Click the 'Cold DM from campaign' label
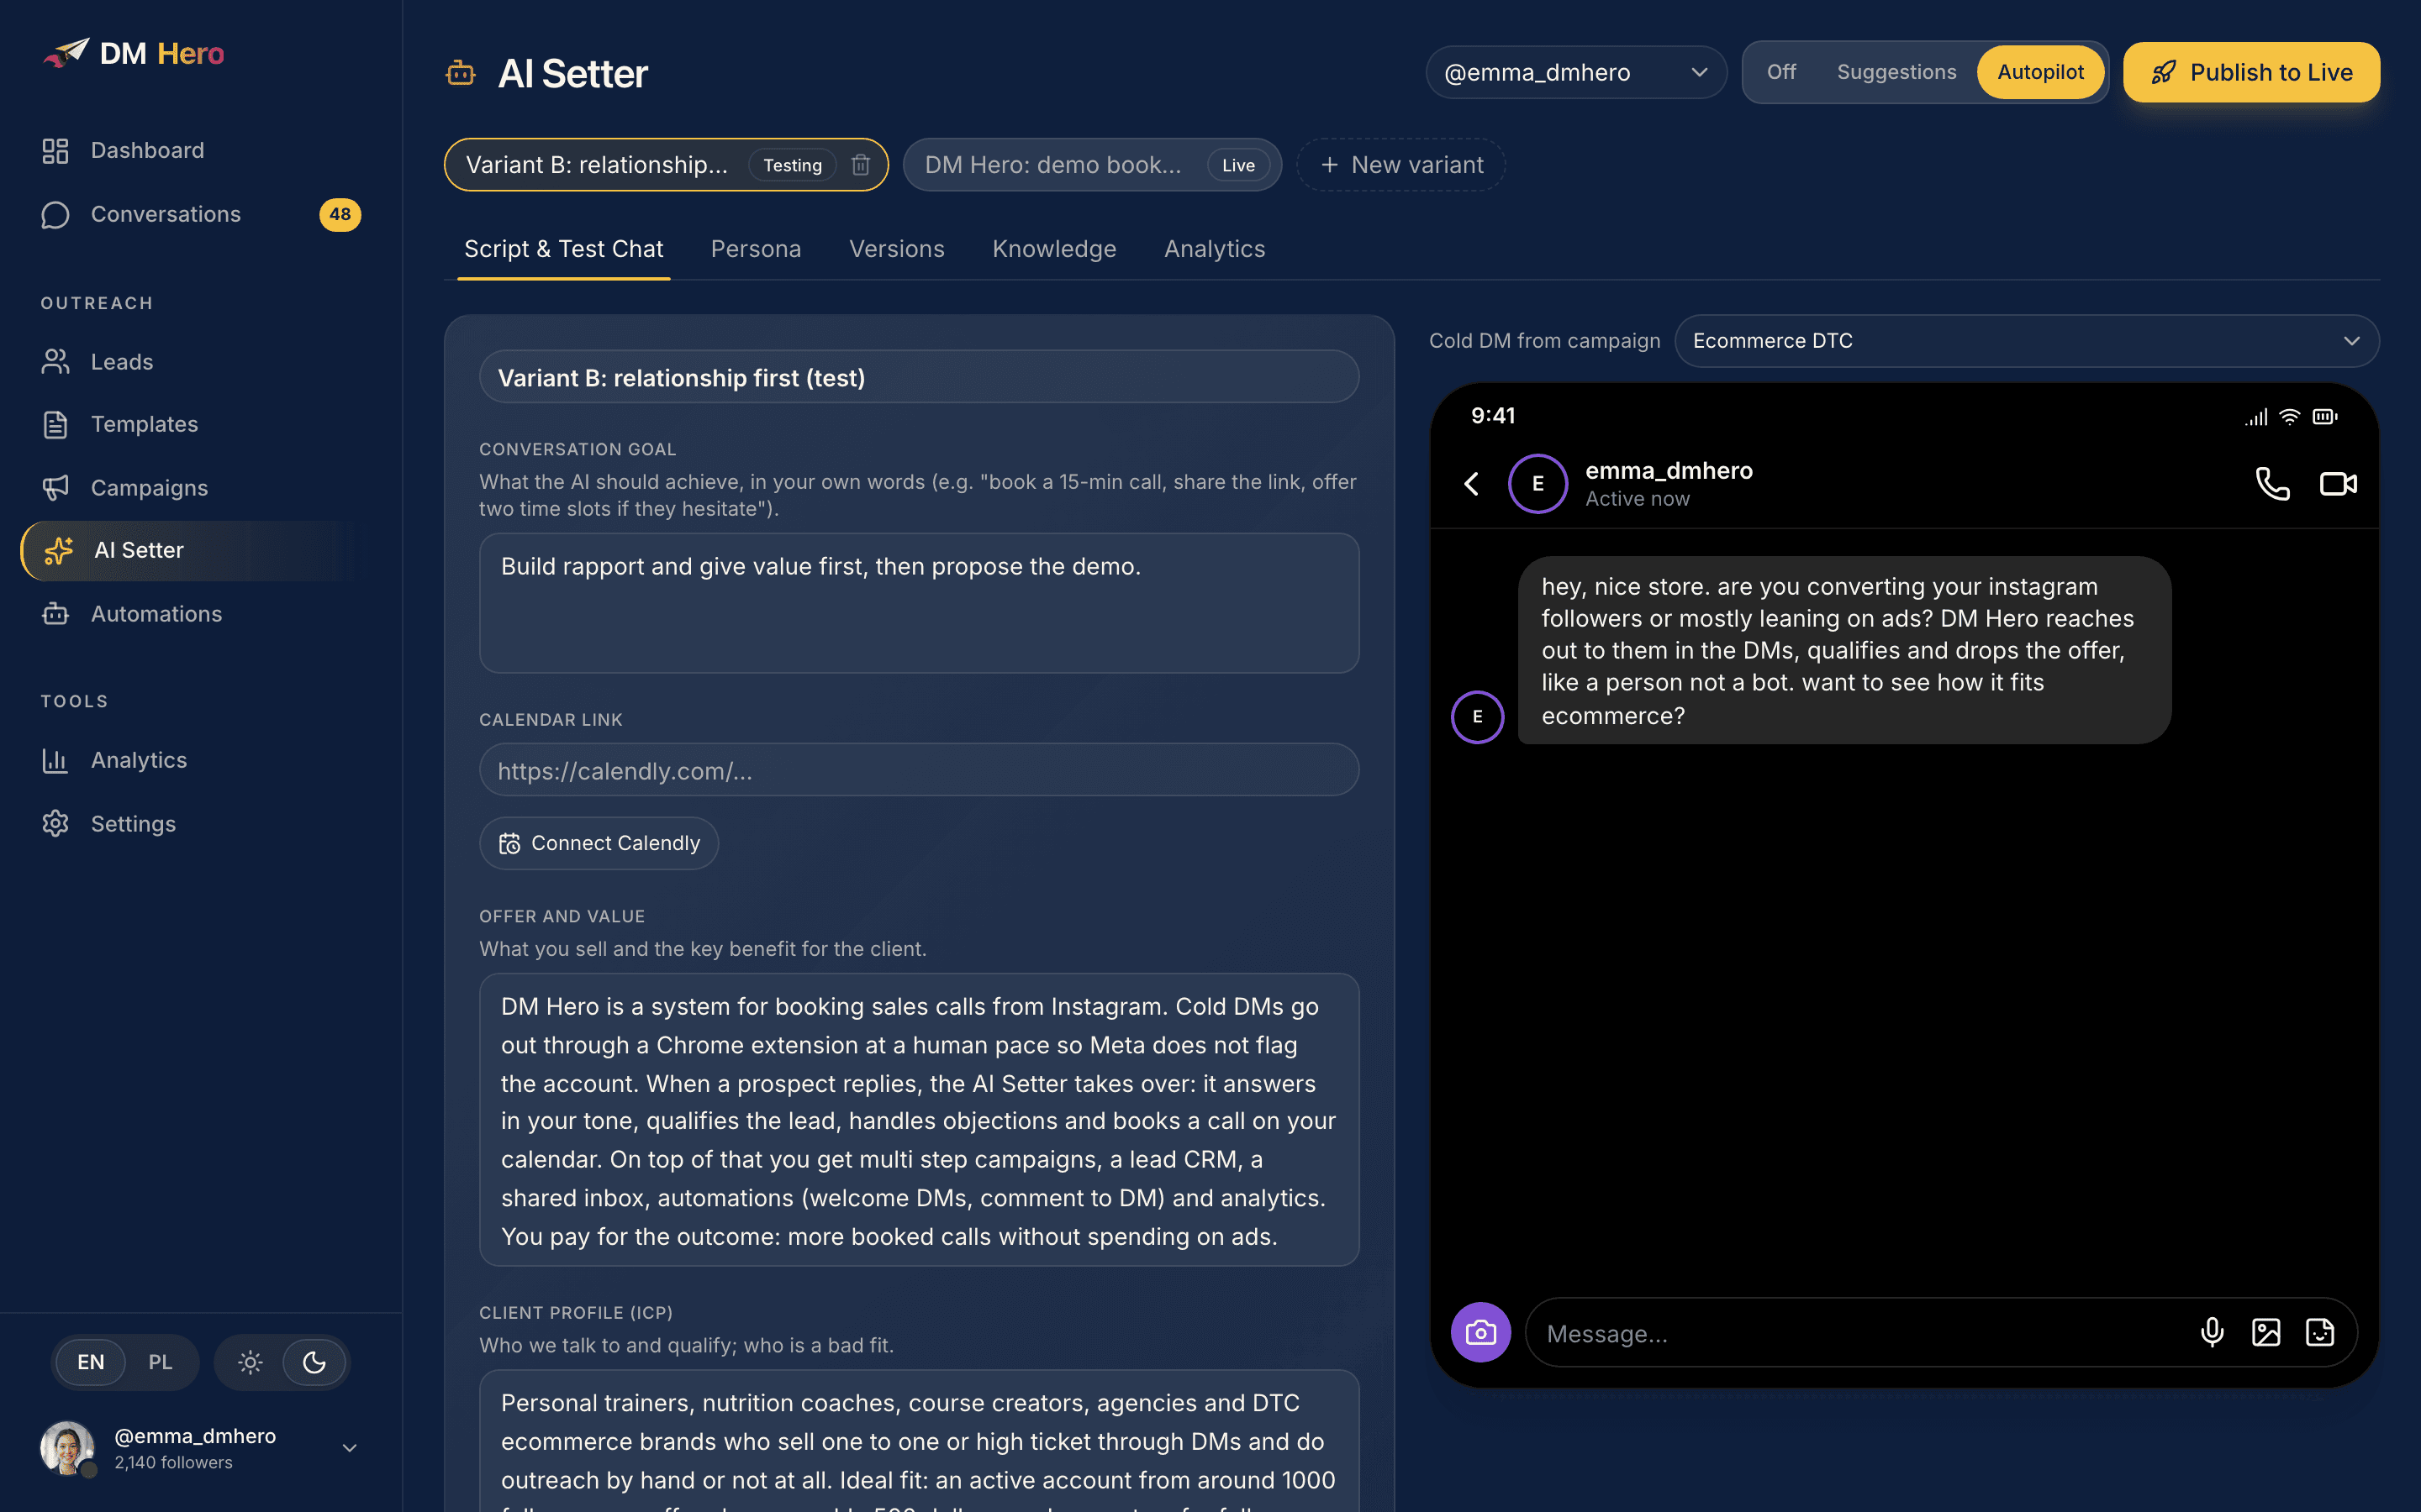The width and height of the screenshot is (2421, 1512). [1543, 341]
